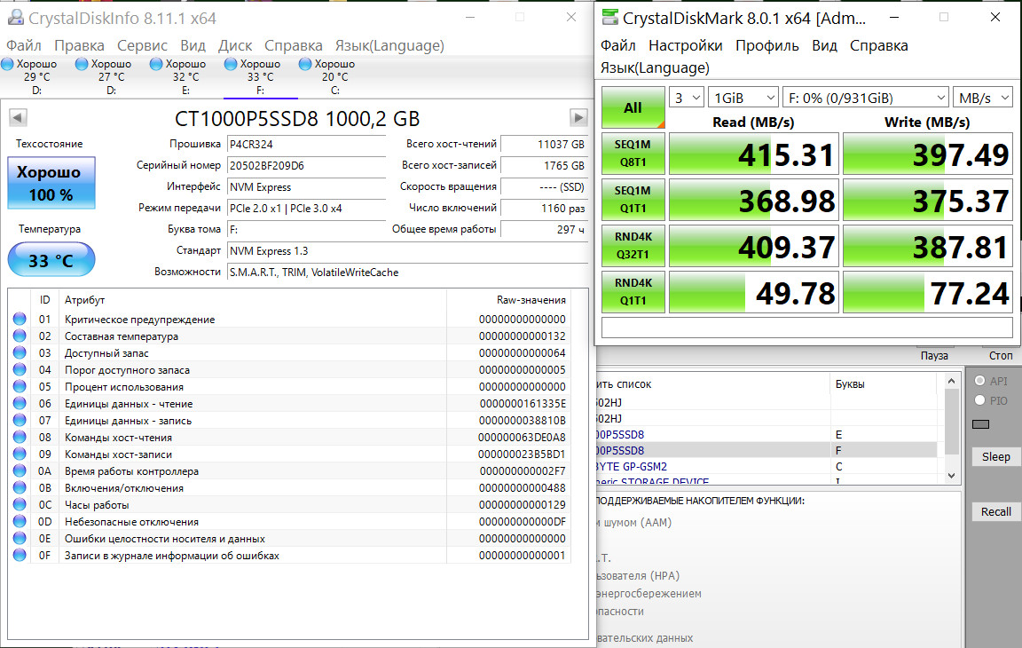
Task: Select API radio button in background window
Action: click(979, 381)
